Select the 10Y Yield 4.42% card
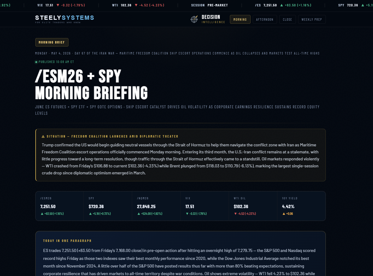 coord(301,206)
